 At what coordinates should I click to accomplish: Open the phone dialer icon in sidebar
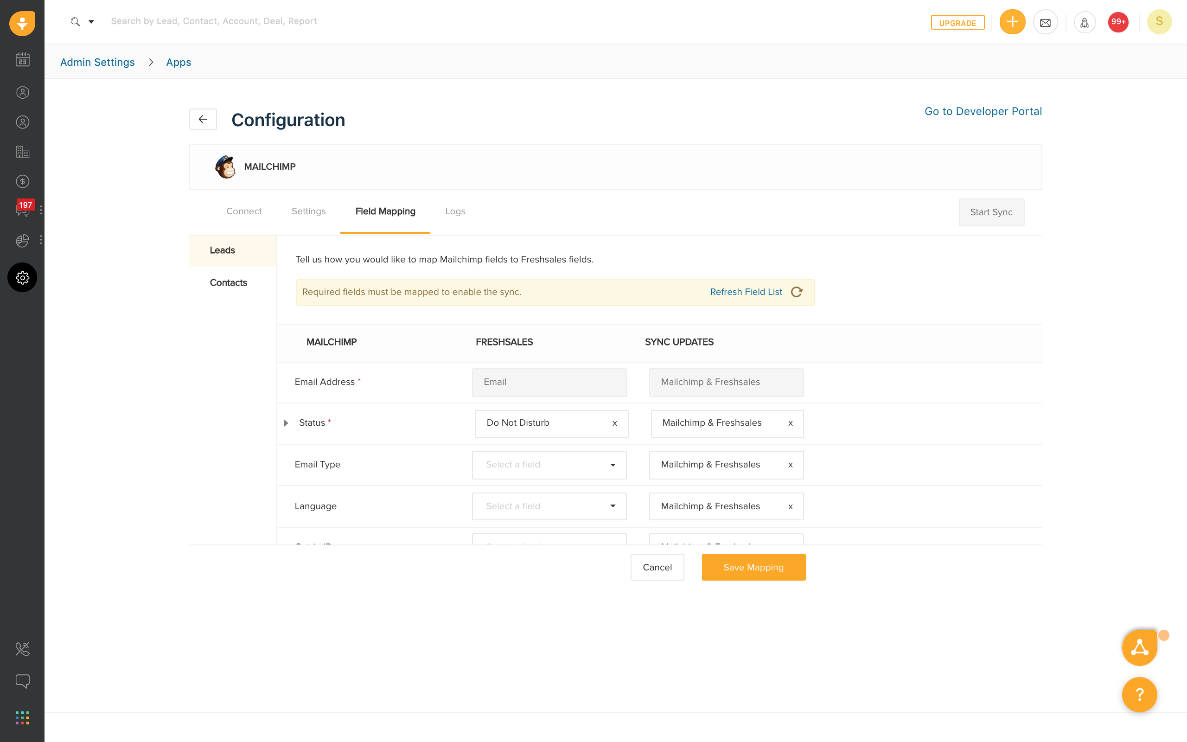(22, 649)
